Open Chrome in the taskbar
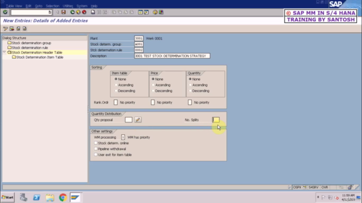The width and height of the screenshot is (362, 203). (63, 197)
